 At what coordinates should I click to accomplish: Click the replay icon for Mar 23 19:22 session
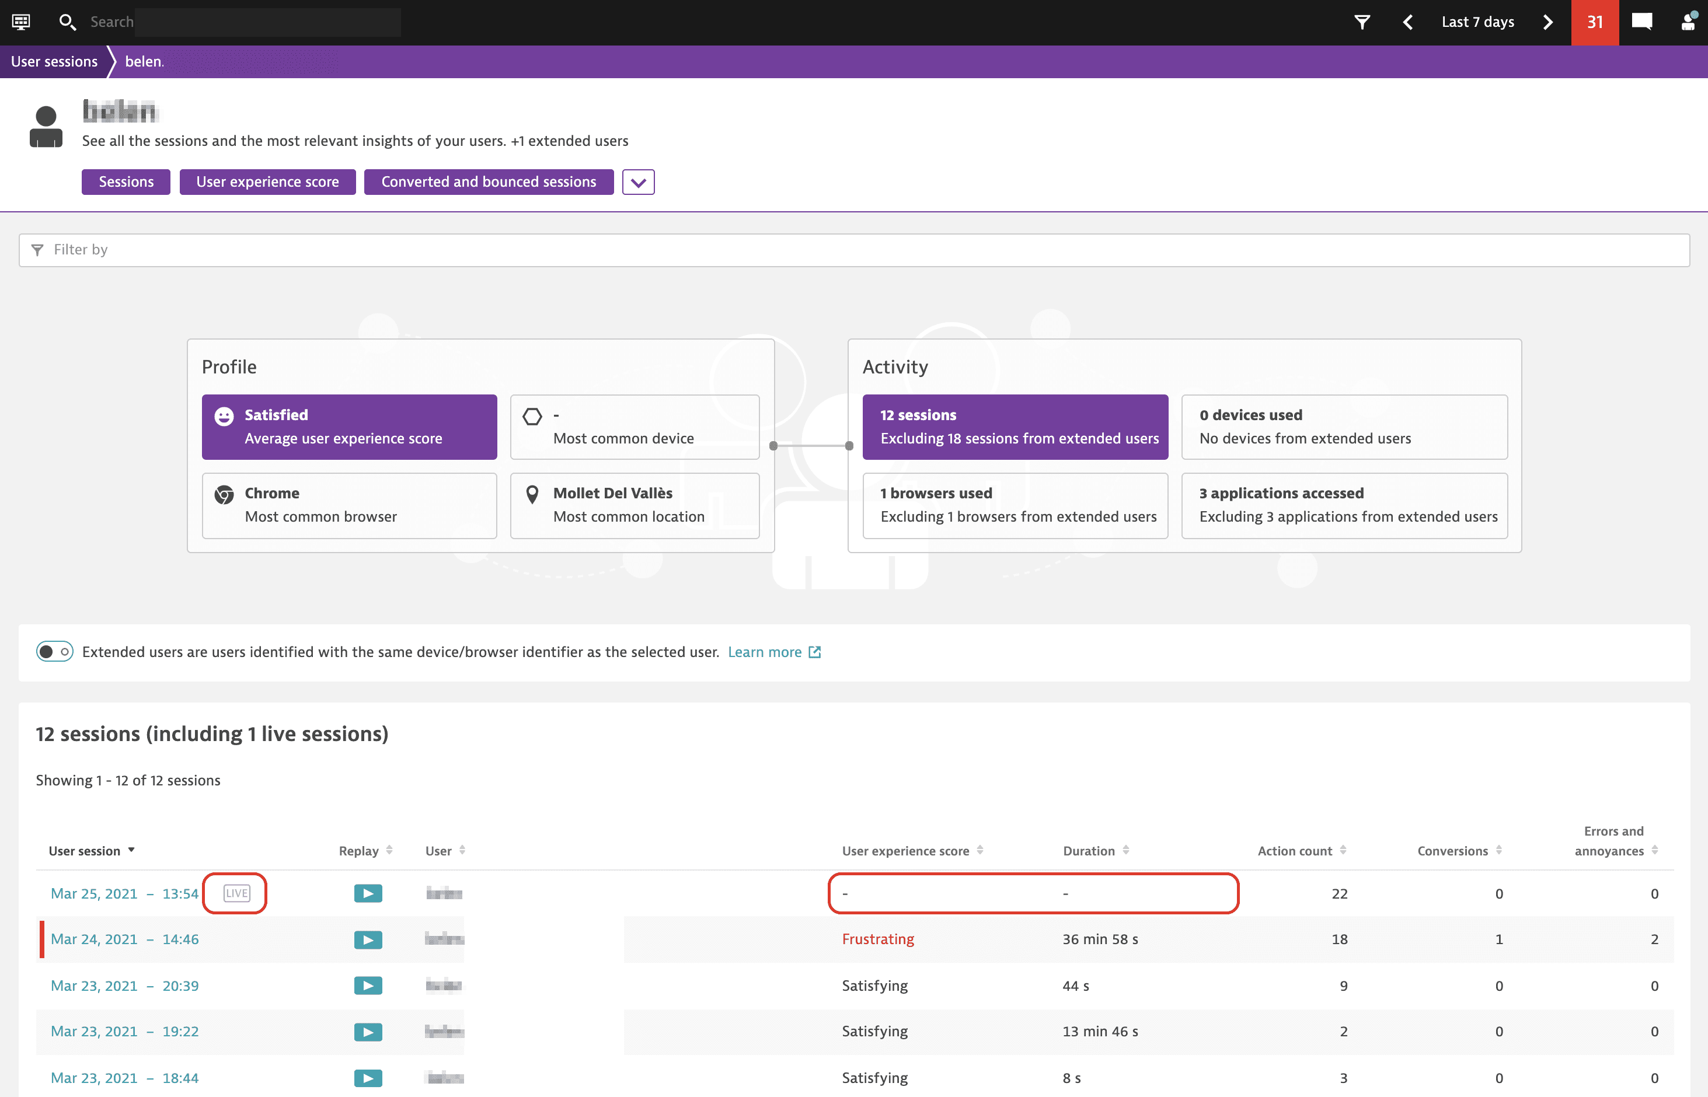tap(368, 1032)
